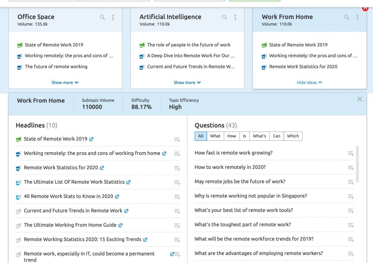Switch to the 'All' questions tab
373x263 pixels.
(201, 136)
